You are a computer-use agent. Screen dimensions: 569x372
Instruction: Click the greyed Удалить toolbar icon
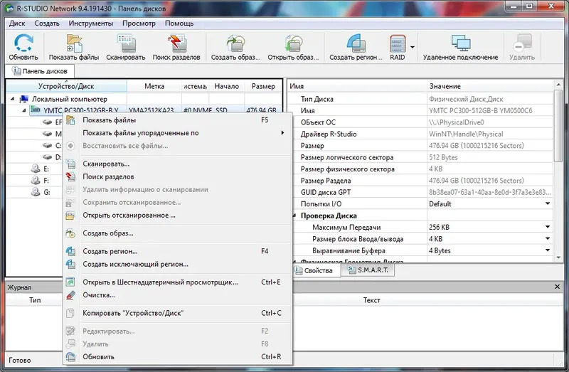click(x=522, y=47)
